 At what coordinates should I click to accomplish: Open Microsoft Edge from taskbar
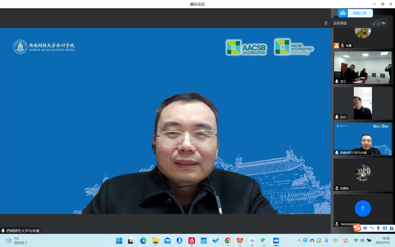pos(143,241)
